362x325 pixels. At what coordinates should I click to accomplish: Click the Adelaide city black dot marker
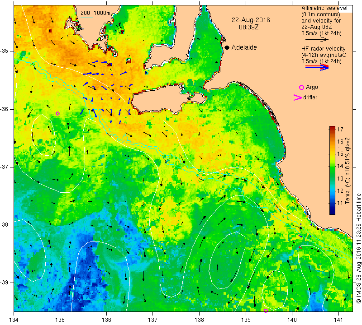click(227, 47)
